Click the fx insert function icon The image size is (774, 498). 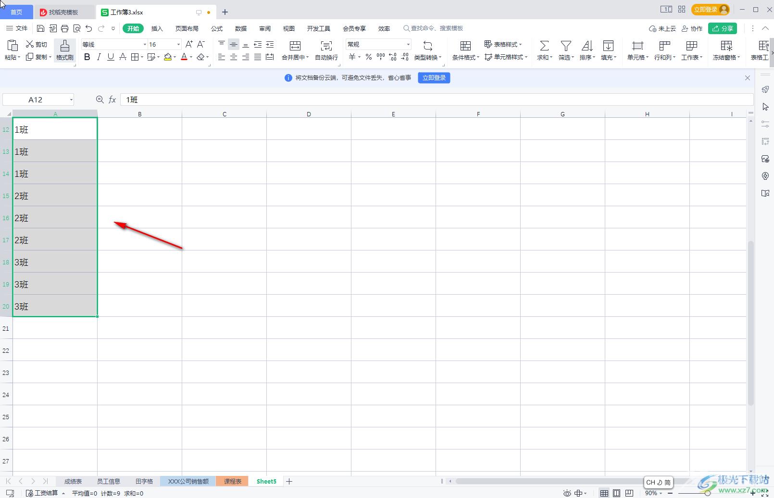(112, 100)
